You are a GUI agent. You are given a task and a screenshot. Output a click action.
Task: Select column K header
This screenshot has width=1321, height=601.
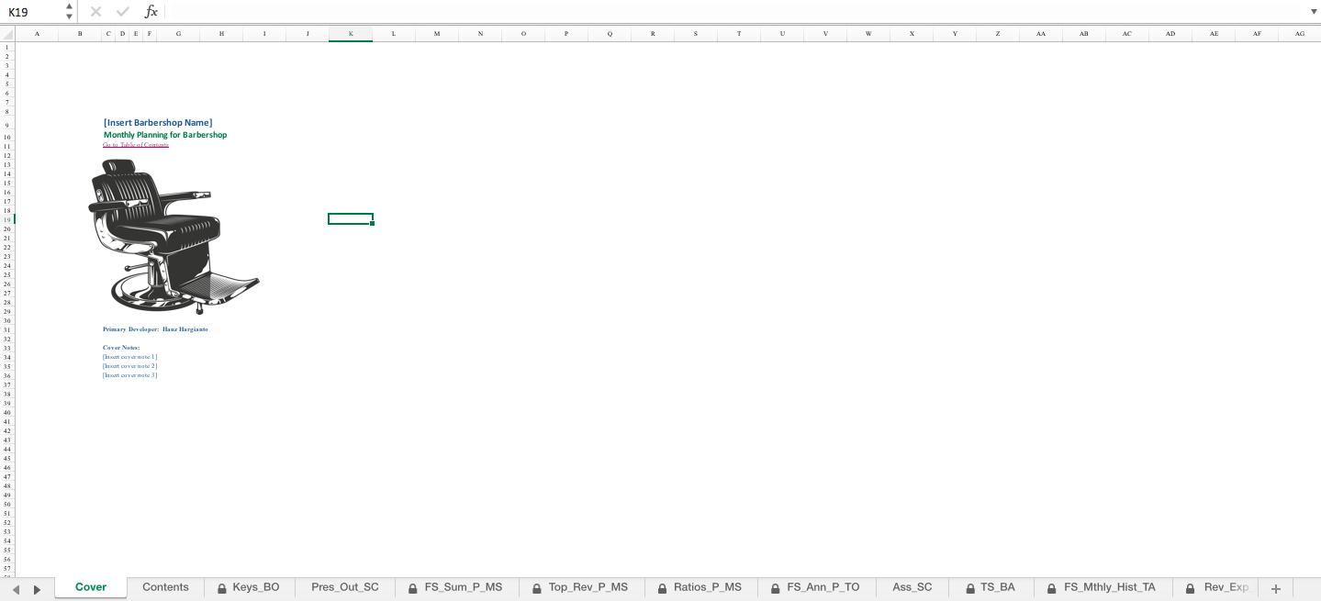click(351, 34)
